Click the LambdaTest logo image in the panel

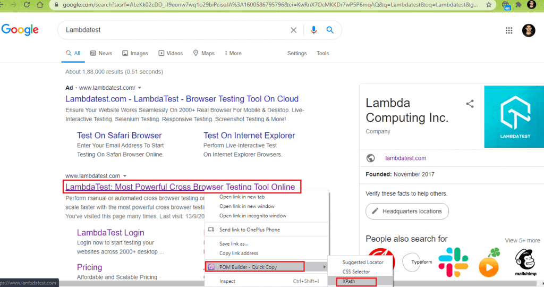tap(514, 116)
